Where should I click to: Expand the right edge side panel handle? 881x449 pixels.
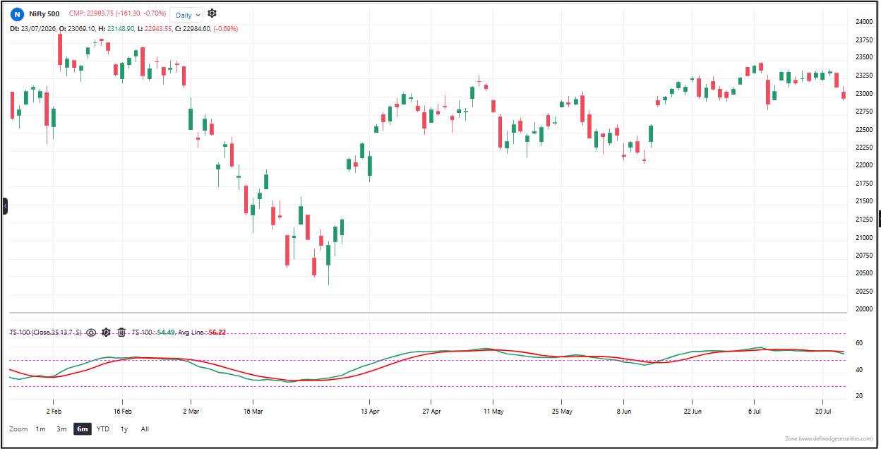tap(879, 218)
